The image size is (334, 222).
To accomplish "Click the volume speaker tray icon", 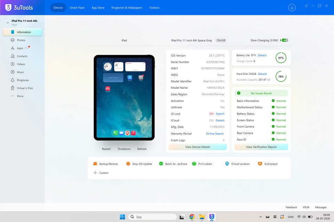I will click(x=304, y=217).
